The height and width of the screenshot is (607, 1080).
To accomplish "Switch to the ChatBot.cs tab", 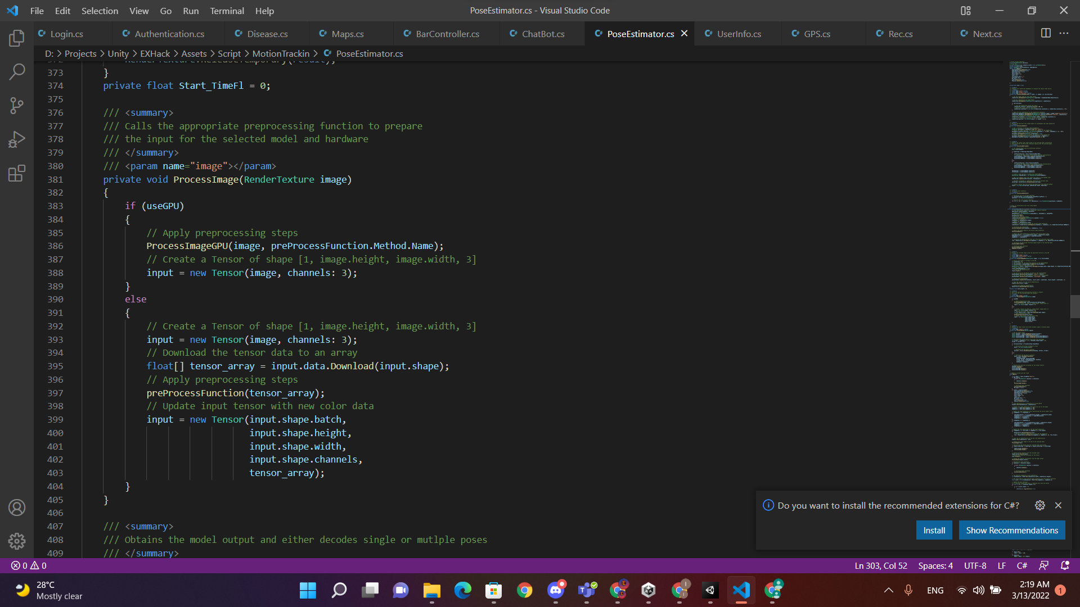I will pos(543,34).
